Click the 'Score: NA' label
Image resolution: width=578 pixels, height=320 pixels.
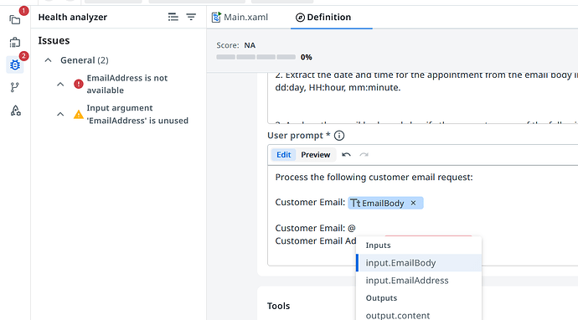coord(236,45)
